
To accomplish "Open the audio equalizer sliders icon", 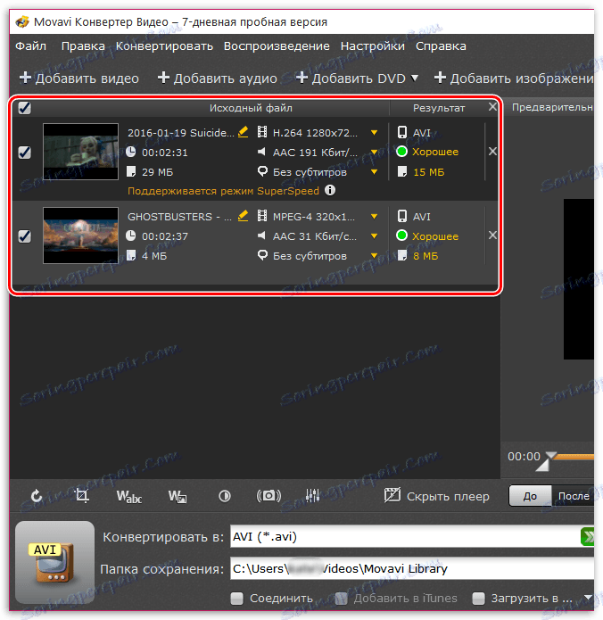I will (312, 495).
